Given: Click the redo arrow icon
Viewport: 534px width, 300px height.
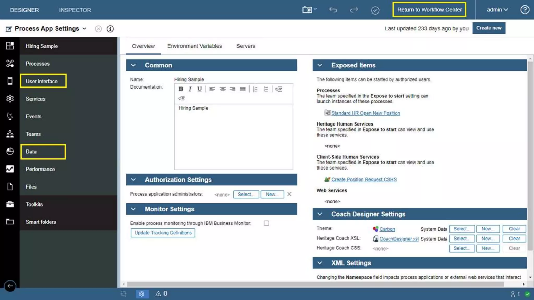Looking at the screenshot, I should [x=354, y=10].
